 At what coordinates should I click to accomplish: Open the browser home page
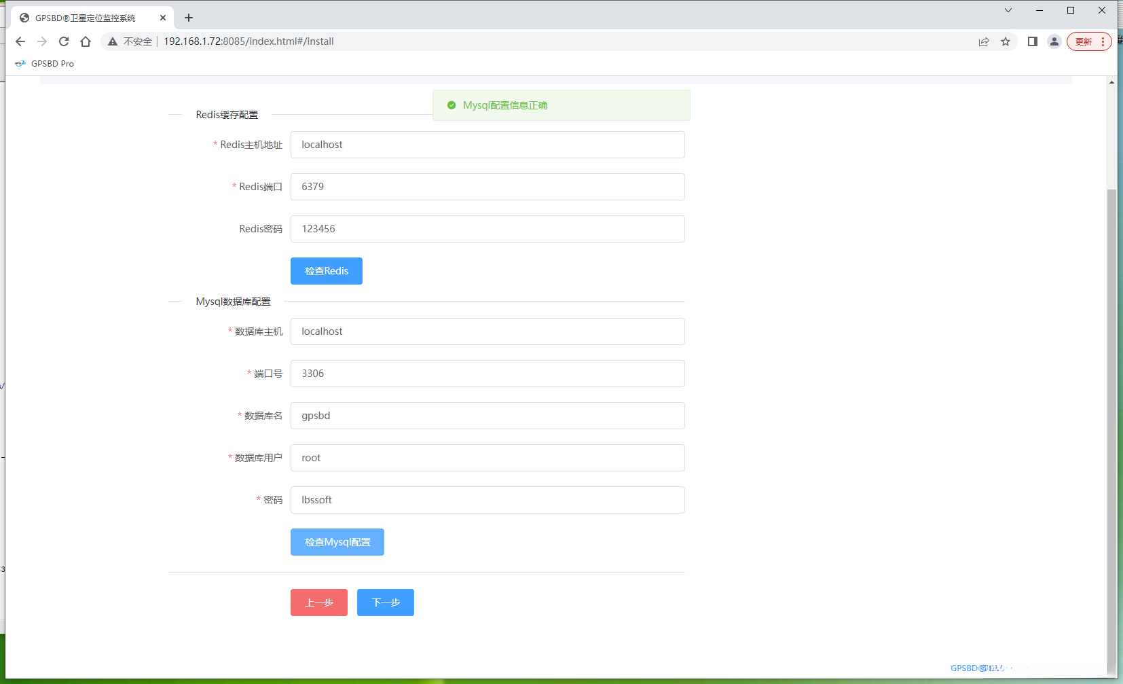[x=86, y=41]
